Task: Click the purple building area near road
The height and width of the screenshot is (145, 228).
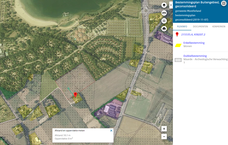Action: [x=108, y=109]
